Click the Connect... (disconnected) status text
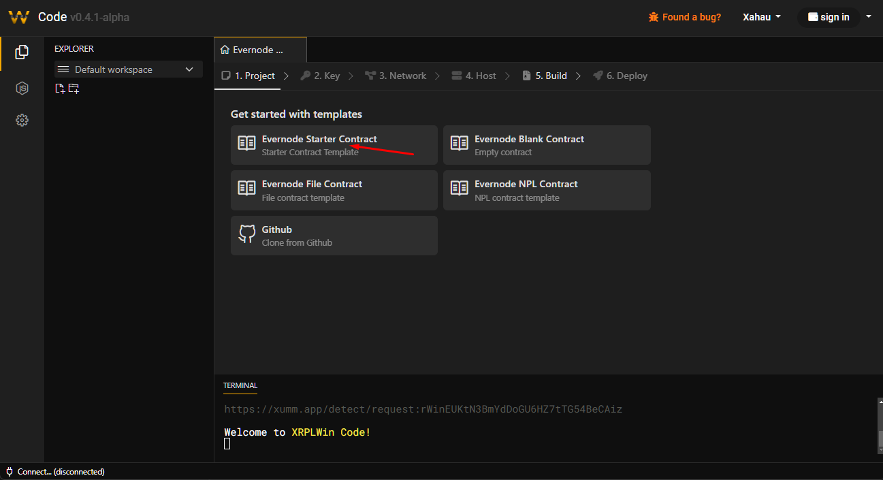Screen dimensions: 883x480 [x=61, y=471]
